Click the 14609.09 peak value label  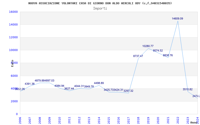point(177,18)
